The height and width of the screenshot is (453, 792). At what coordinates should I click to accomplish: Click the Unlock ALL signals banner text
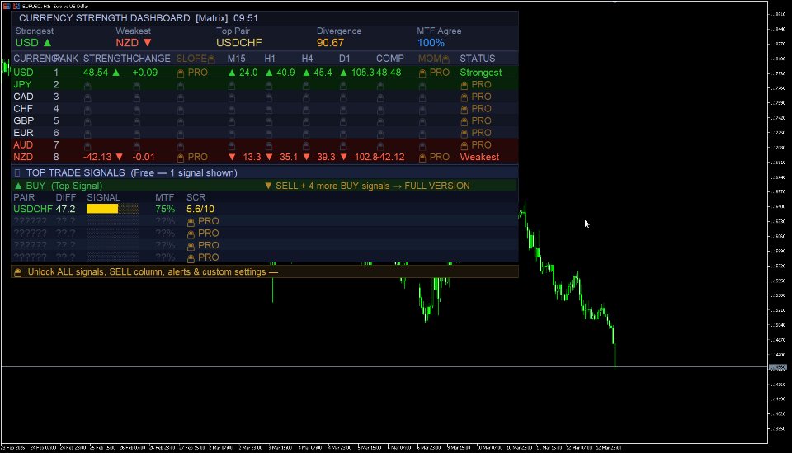point(153,271)
